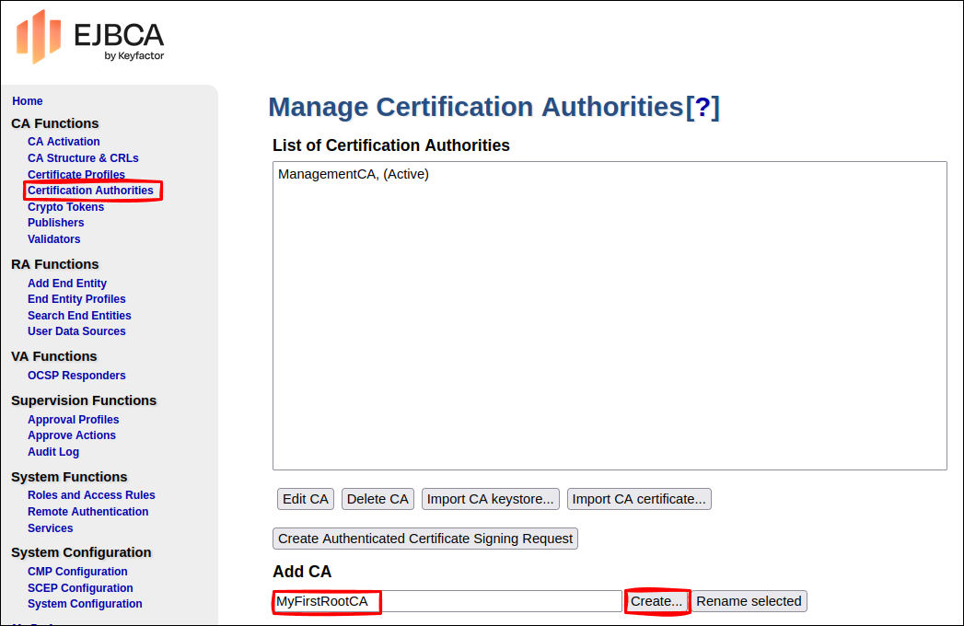Open Crypto Tokens page

point(65,207)
